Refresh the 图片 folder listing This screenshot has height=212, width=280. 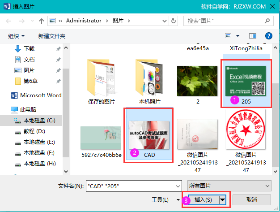(173, 21)
